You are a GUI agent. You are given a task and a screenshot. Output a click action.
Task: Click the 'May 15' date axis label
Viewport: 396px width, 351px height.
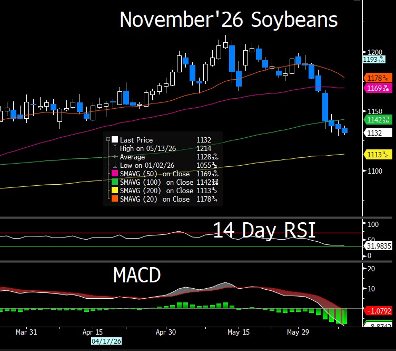tap(239, 332)
